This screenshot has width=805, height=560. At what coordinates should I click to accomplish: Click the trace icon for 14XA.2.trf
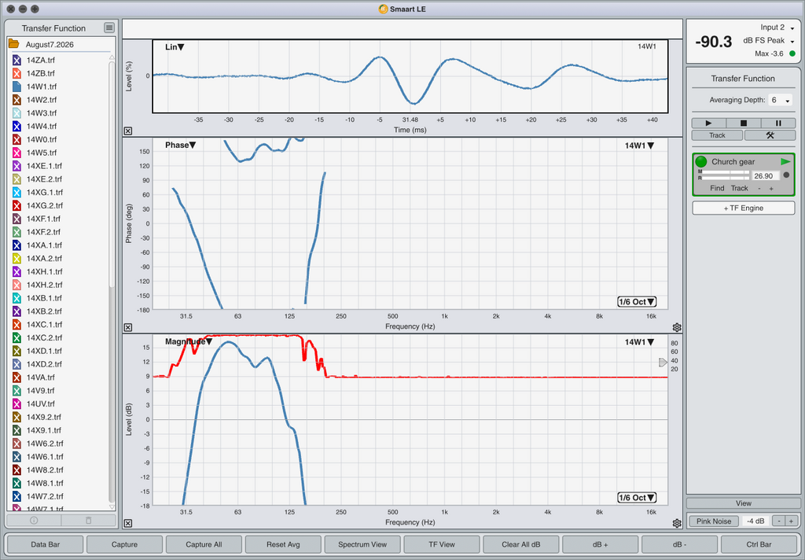coord(17,259)
